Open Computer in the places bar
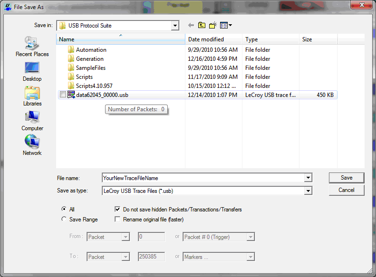Image resolution: width=376 pixels, height=277 pixels. coord(32,121)
